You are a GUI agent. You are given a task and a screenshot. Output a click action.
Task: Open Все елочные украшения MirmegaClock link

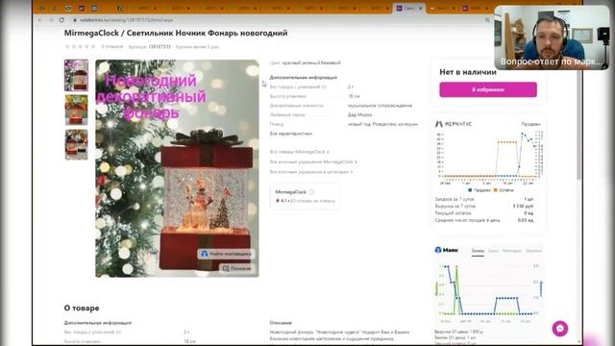(313, 161)
